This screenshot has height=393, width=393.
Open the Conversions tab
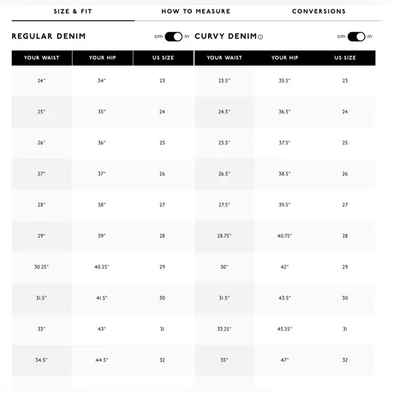tap(319, 12)
